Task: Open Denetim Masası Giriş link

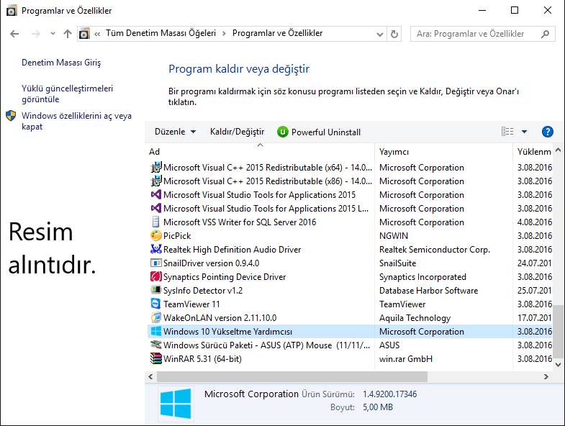Action: coord(61,63)
